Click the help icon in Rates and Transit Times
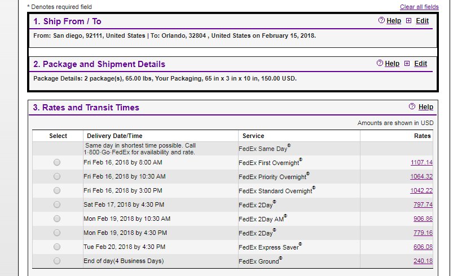This screenshot has height=276, width=462. pos(412,106)
